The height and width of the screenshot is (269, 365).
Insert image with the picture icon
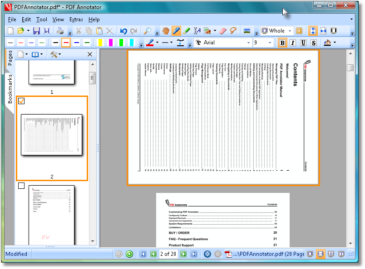[x=247, y=31]
